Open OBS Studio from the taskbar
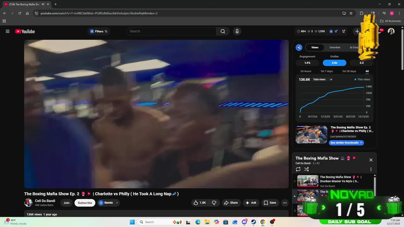The image size is (404, 227). [x=272, y=222]
